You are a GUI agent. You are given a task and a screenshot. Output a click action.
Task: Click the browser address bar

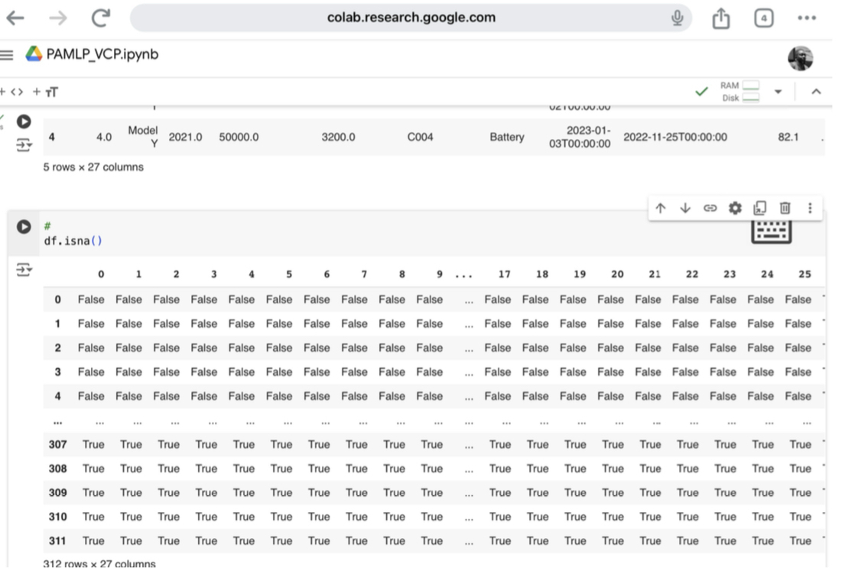coord(411,18)
